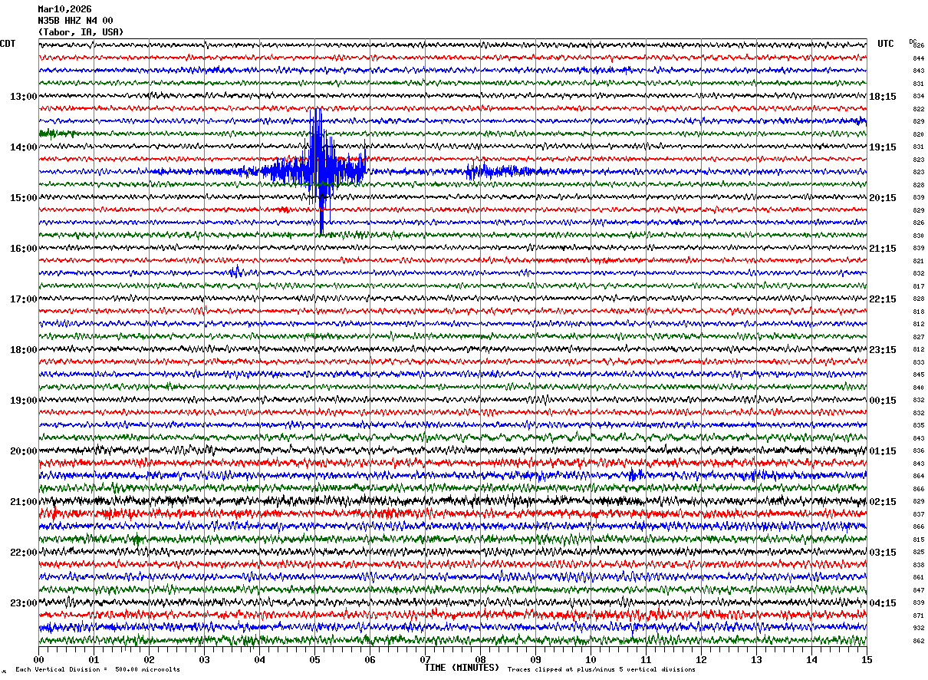Click the (Tabor, IA, USA) location text
Screen dimensions: 928x680
[81, 32]
